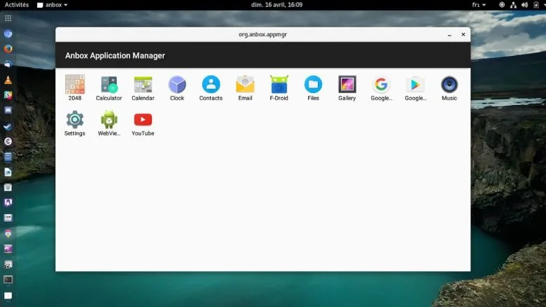This screenshot has height=307, width=546.
Task: Expand the anbox app menu in top bar
Action: point(52,5)
